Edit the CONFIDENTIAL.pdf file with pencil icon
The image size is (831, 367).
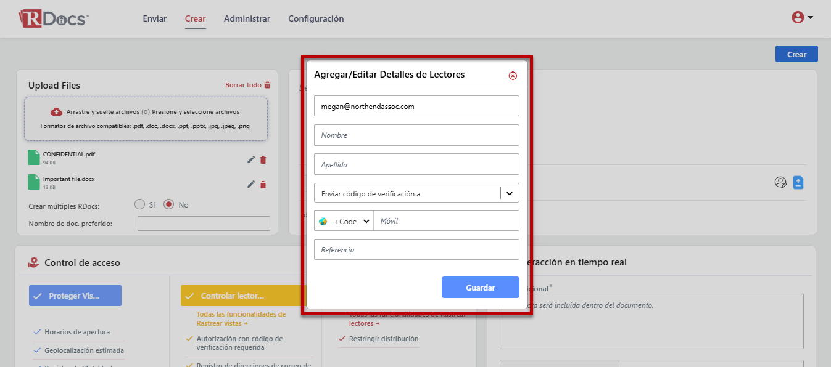point(251,160)
